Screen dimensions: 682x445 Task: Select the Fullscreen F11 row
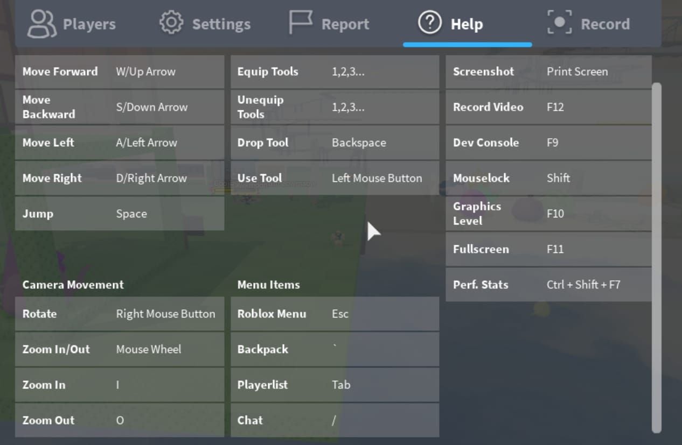[x=548, y=249]
